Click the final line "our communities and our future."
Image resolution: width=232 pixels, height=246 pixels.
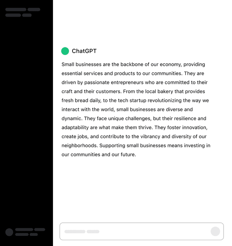coord(99,154)
